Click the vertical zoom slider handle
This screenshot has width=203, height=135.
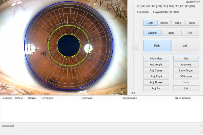pos(133,48)
